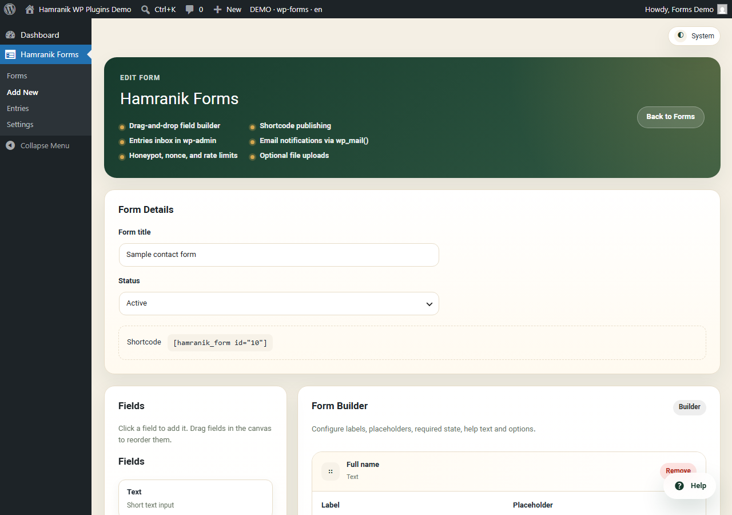Viewport: 732px width, 515px height.
Task: Click the Full name field's drag handle
Action: [331, 472]
